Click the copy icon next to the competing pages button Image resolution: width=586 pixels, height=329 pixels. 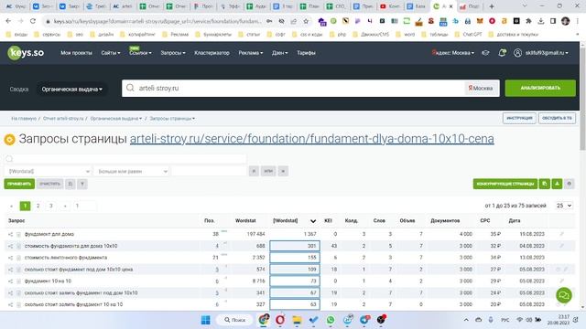(x=545, y=184)
